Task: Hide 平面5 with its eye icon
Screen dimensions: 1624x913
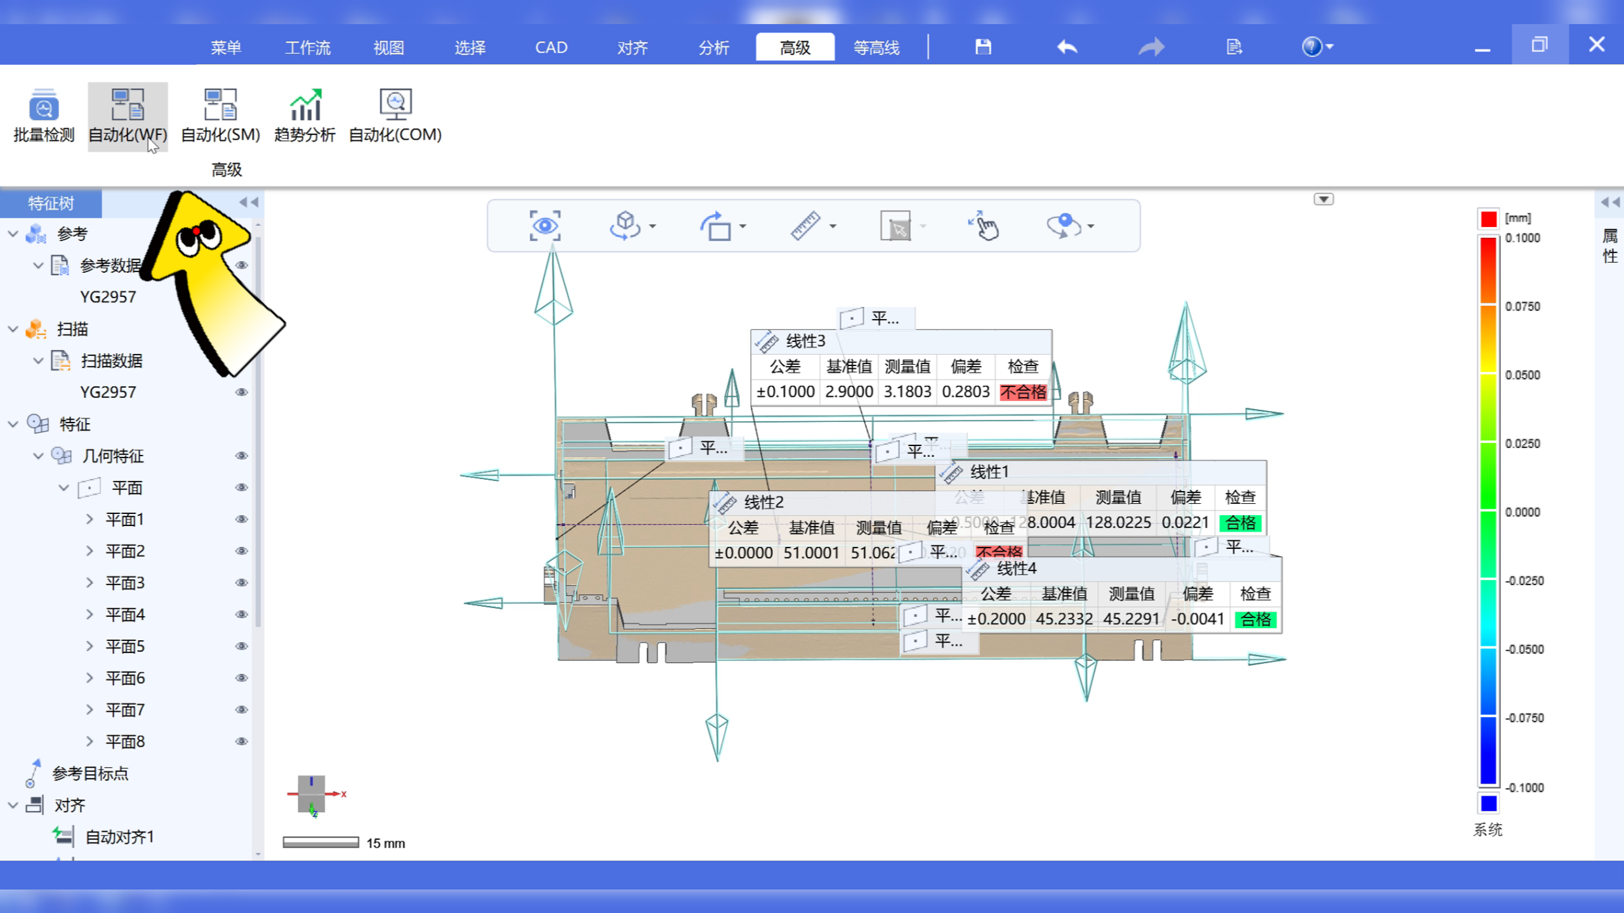Action: [242, 646]
